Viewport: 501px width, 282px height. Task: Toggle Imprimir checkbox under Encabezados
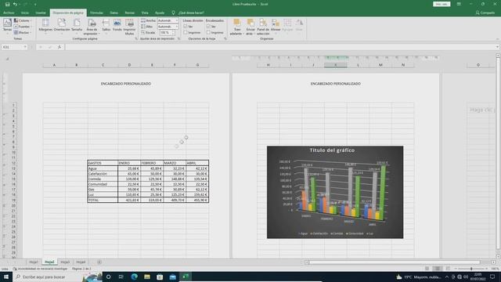[x=208, y=33]
